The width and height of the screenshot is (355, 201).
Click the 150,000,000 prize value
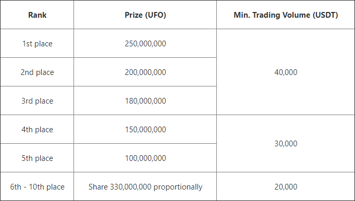145,129
